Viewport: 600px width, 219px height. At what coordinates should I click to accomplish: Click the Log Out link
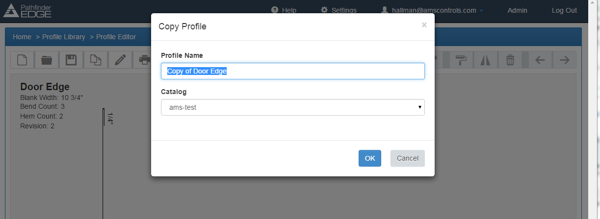pyautogui.click(x=564, y=10)
